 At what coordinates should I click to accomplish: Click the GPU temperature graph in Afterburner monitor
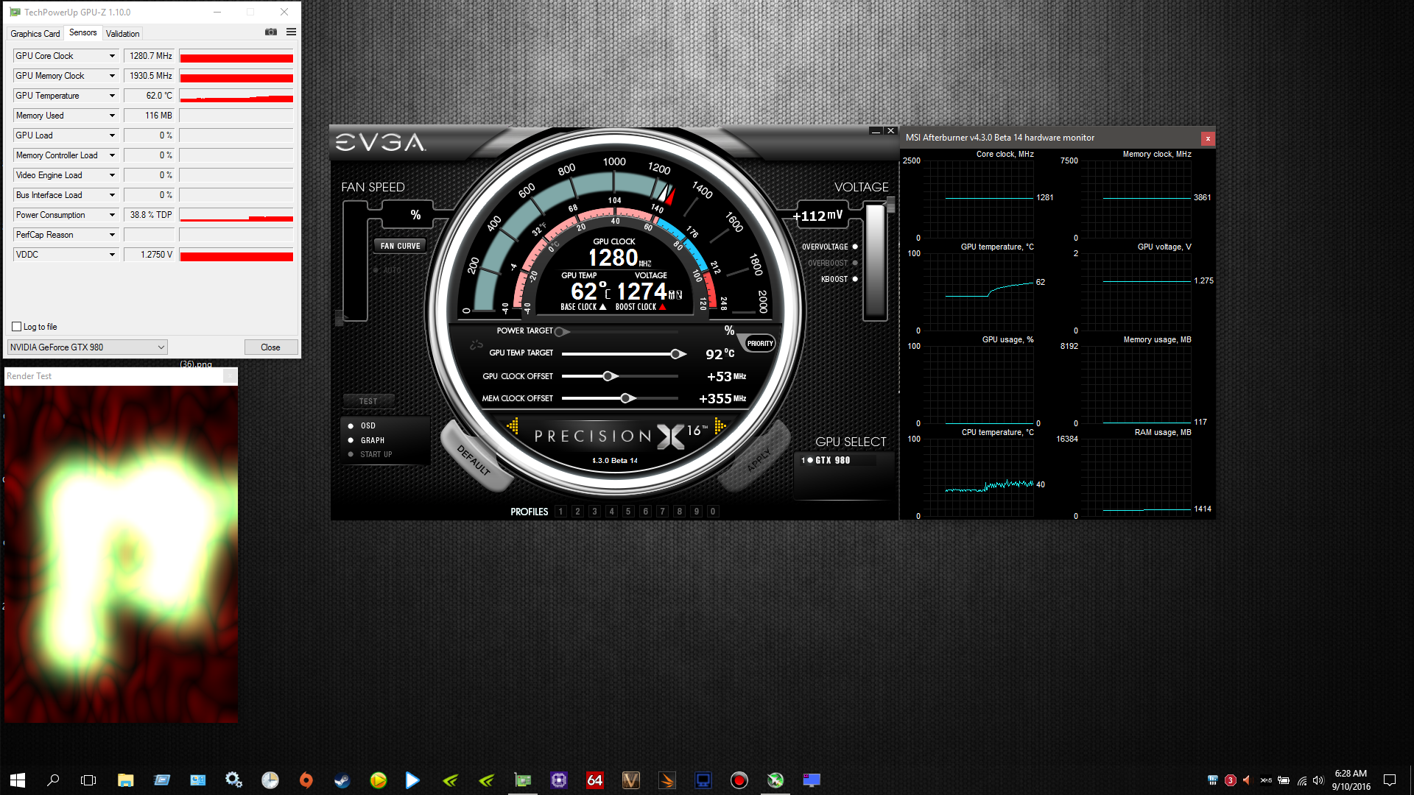click(978, 291)
